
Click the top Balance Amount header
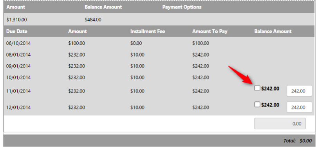[103, 7]
